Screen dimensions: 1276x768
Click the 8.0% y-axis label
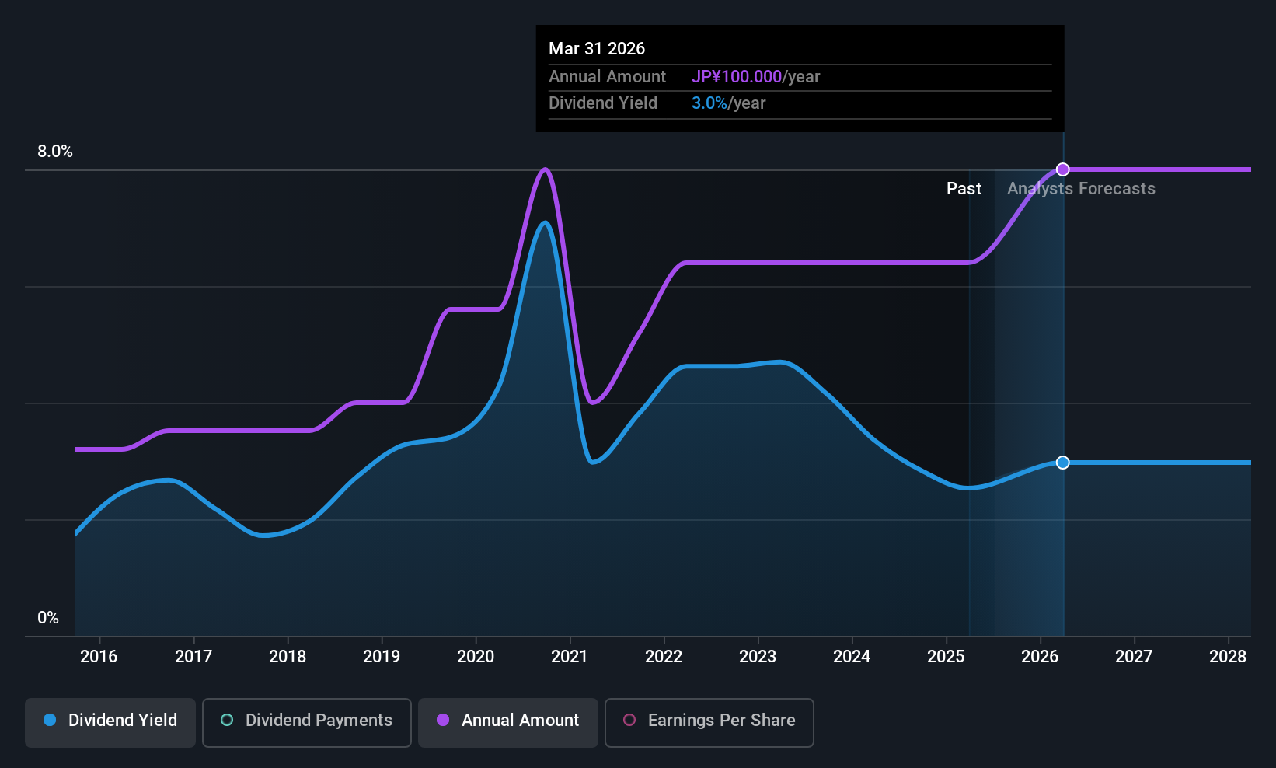tap(55, 152)
